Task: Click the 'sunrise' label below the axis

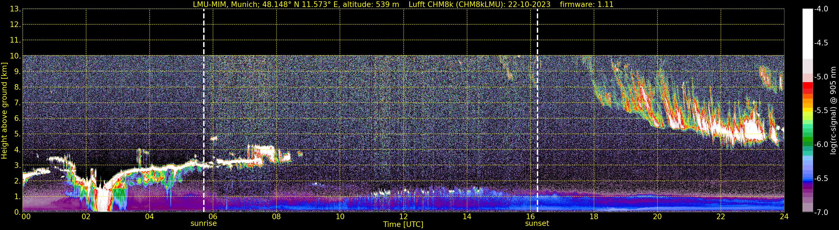Action: tap(204, 224)
